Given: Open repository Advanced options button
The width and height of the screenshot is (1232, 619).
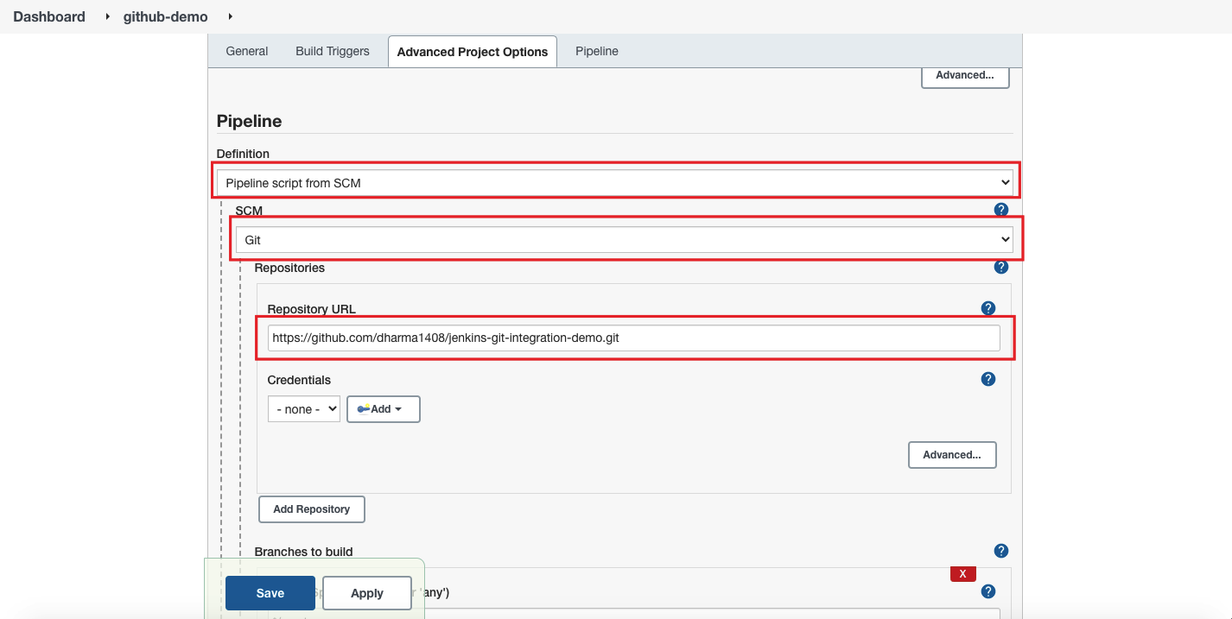Looking at the screenshot, I should 952,455.
